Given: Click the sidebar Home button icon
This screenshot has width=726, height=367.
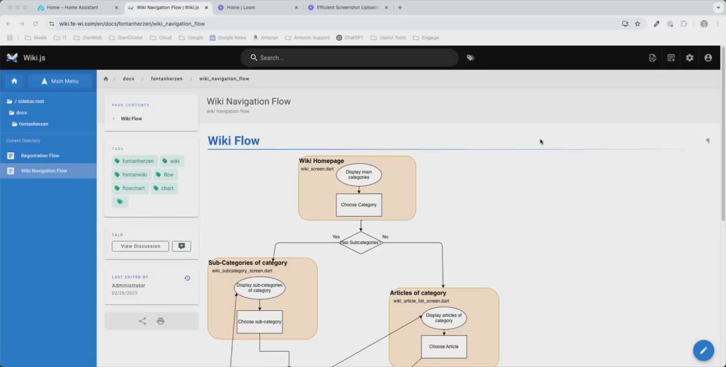Looking at the screenshot, I should pos(14,81).
